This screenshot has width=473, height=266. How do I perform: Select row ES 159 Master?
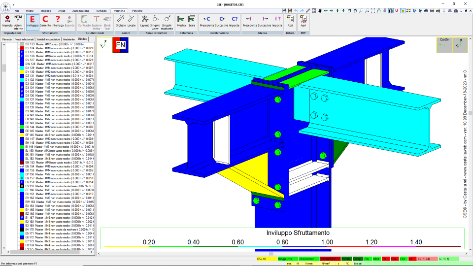[x=59, y=186]
